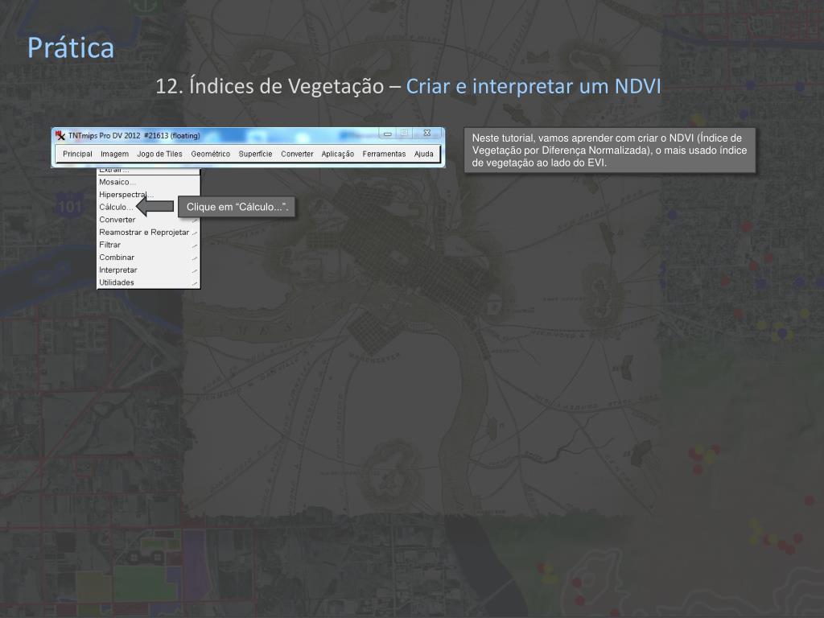Expand the Combinar submenu
This screenshot has height=618, width=824.
[x=148, y=257]
